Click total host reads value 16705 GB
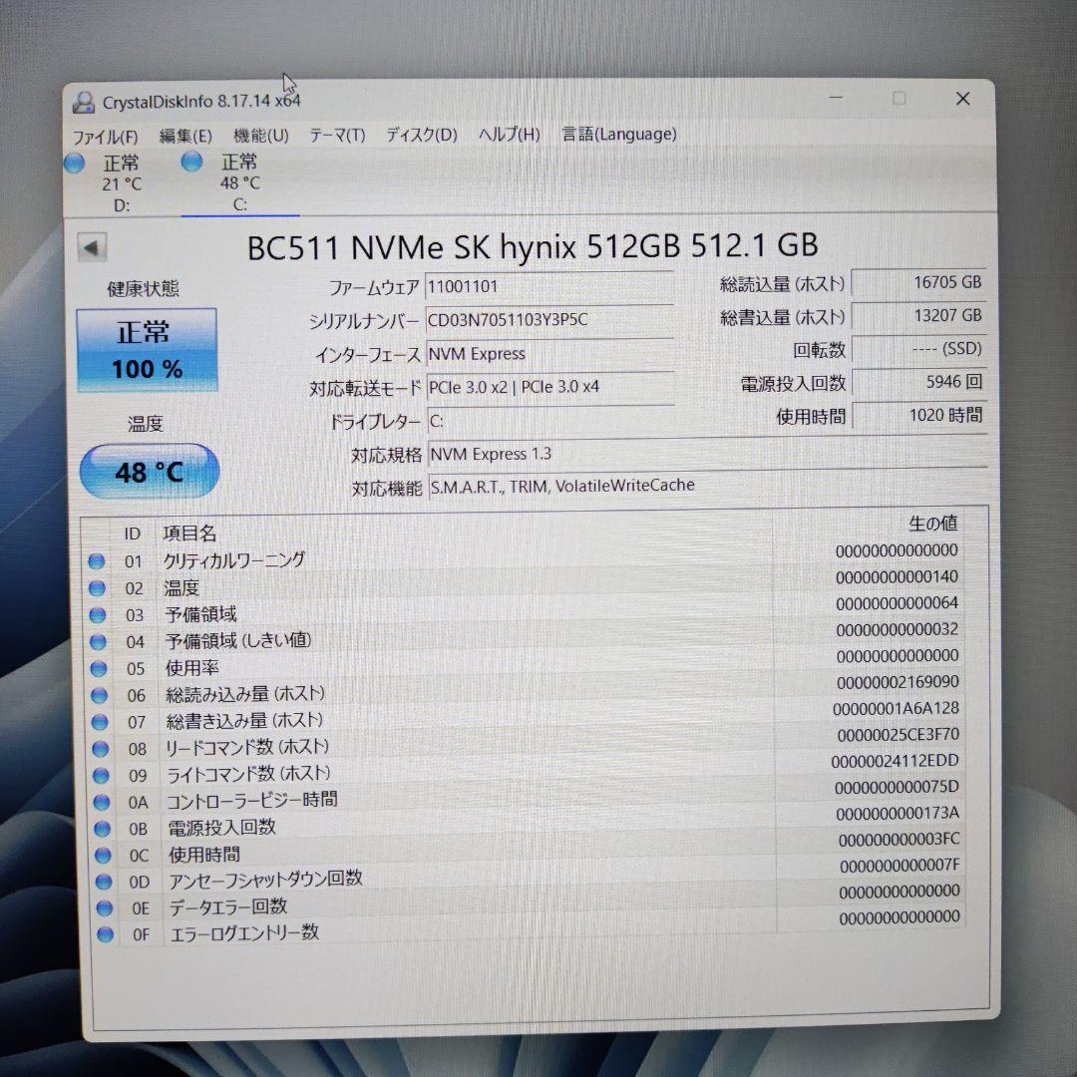This screenshot has width=1077, height=1077. 919,282
